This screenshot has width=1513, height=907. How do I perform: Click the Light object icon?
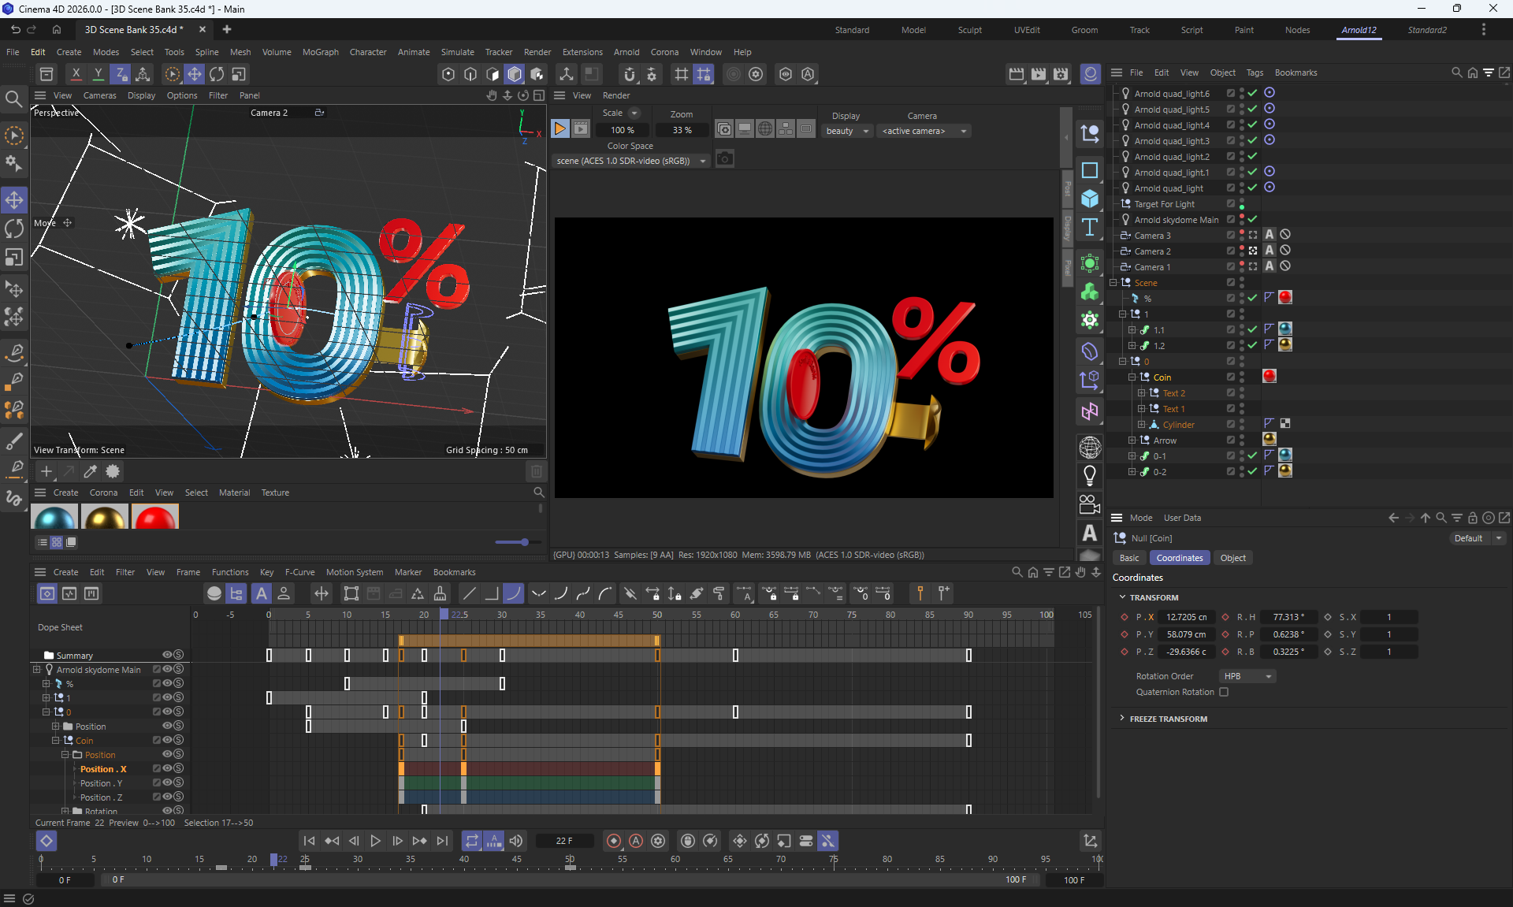1090,474
